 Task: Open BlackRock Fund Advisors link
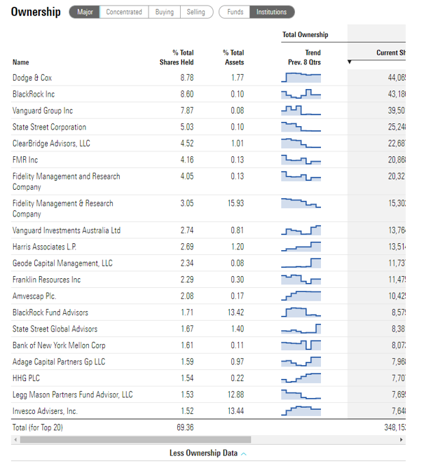pos(50,312)
